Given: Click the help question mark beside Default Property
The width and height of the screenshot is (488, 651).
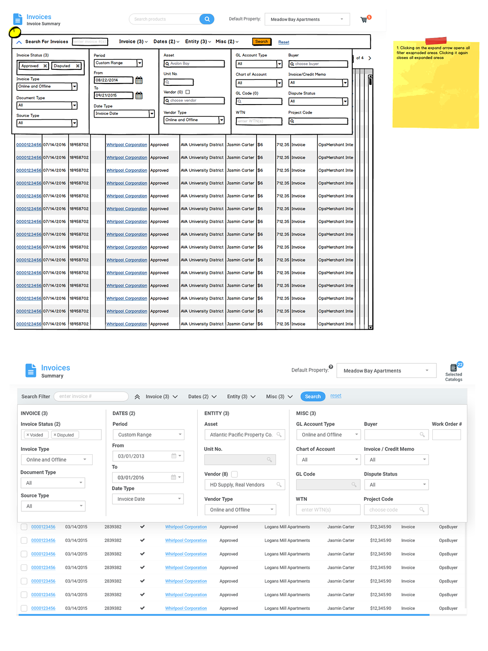Looking at the screenshot, I should pos(331,367).
